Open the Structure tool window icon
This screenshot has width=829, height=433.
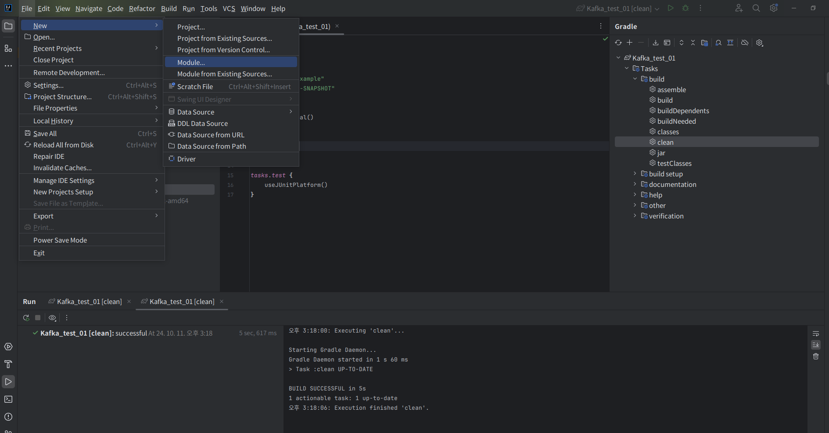point(8,48)
